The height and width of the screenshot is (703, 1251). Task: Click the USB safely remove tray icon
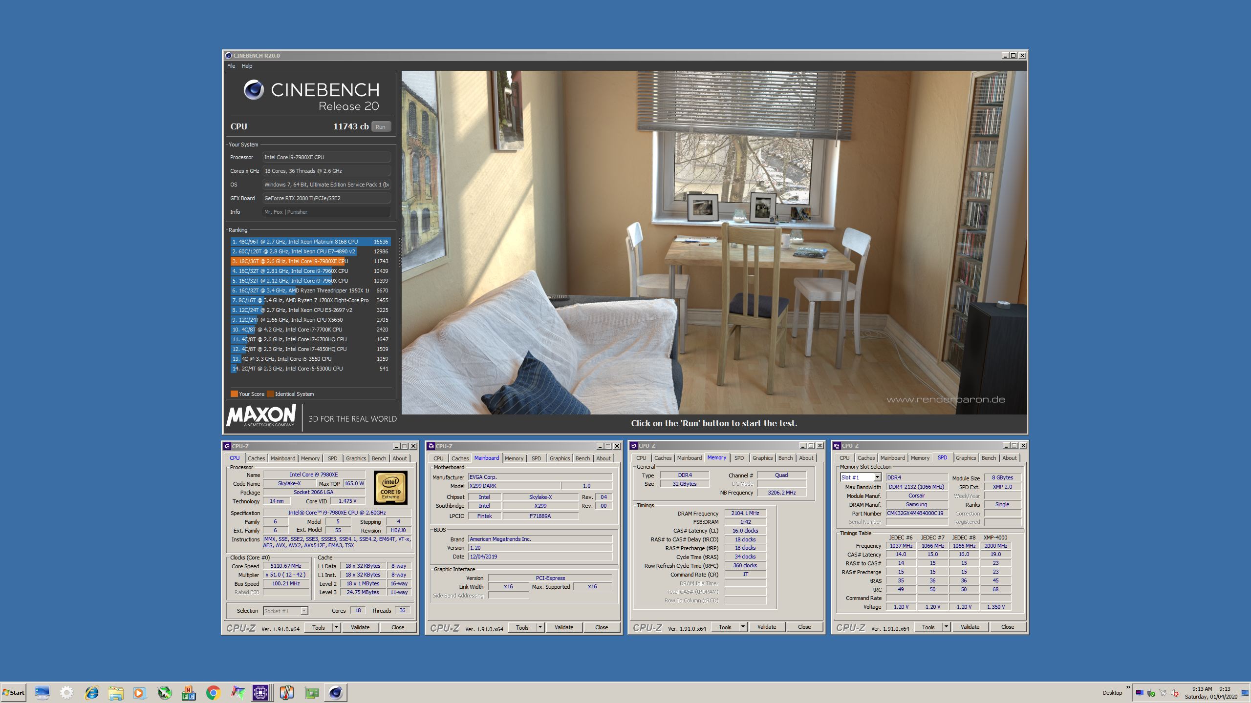(x=1151, y=693)
